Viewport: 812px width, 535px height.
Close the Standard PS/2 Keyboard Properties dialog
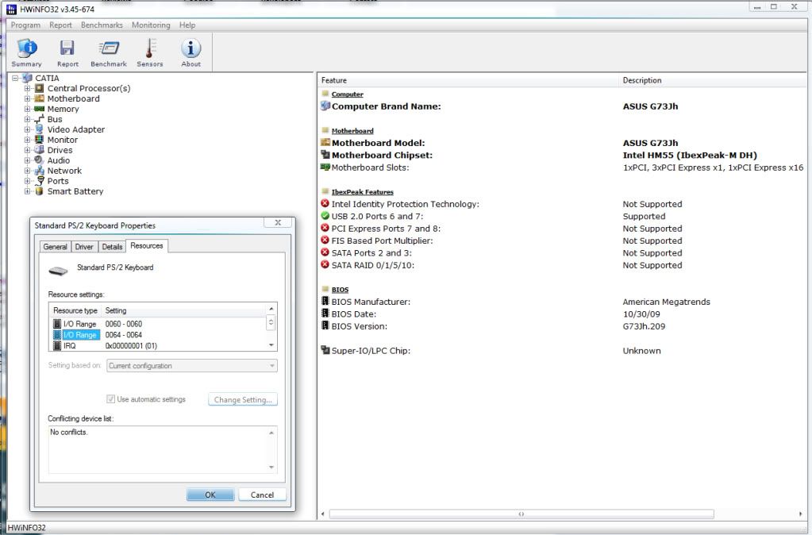278,222
